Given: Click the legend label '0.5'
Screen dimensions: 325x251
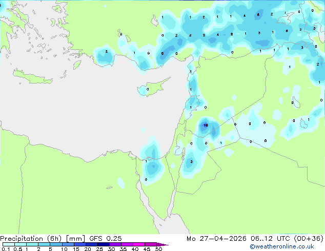Looking at the screenshot, I should pyautogui.click(x=17, y=249).
